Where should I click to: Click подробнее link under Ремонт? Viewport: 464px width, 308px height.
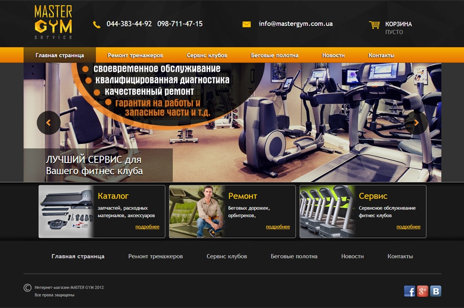point(278,227)
